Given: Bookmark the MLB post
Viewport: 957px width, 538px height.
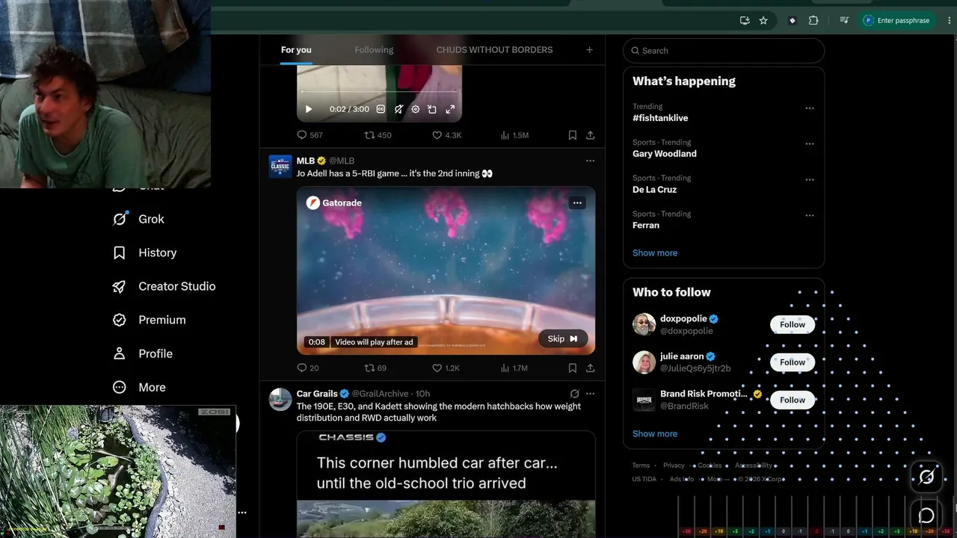Looking at the screenshot, I should (572, 368).
